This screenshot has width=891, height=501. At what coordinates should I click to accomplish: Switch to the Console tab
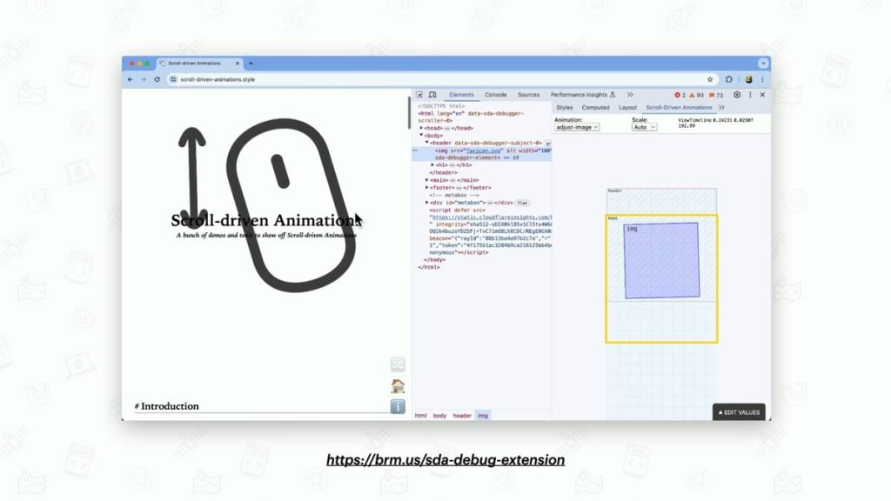(x=496, y=94)
